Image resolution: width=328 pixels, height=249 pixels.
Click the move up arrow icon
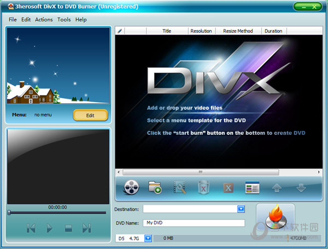[x=277, y=188]
